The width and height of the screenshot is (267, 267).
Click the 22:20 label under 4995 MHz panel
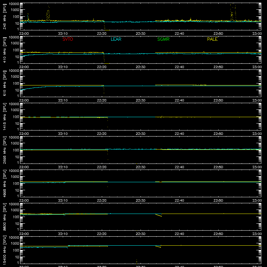click(x=102, y=201)
